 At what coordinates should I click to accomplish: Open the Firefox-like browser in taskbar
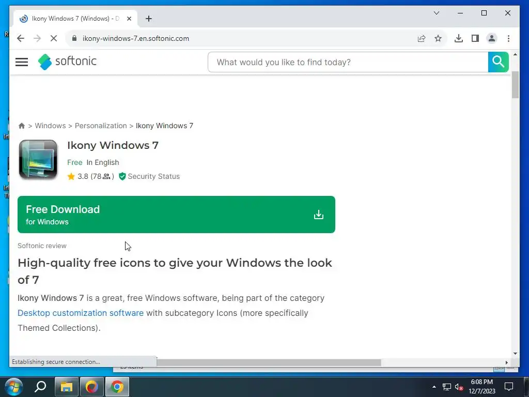[92, 387]
